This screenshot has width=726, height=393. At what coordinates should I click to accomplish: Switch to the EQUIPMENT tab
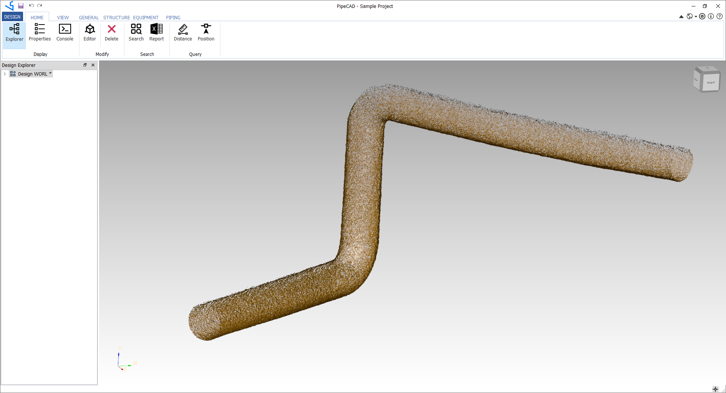pos(146,17)
